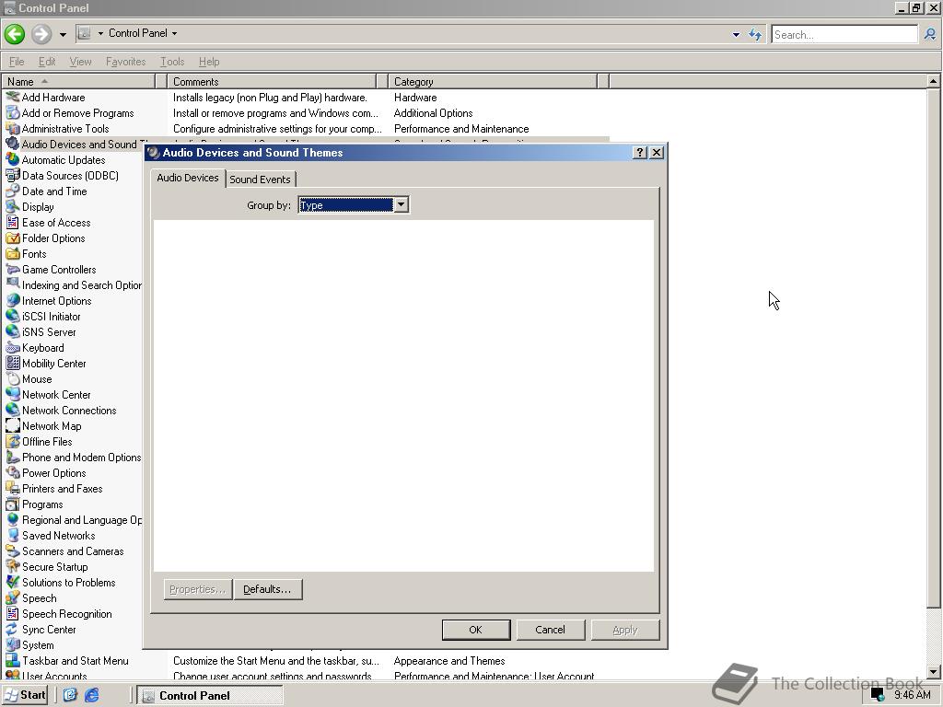The image size is (943, 707).
Task: Open the Edit menu
Action: pos(47,62)
